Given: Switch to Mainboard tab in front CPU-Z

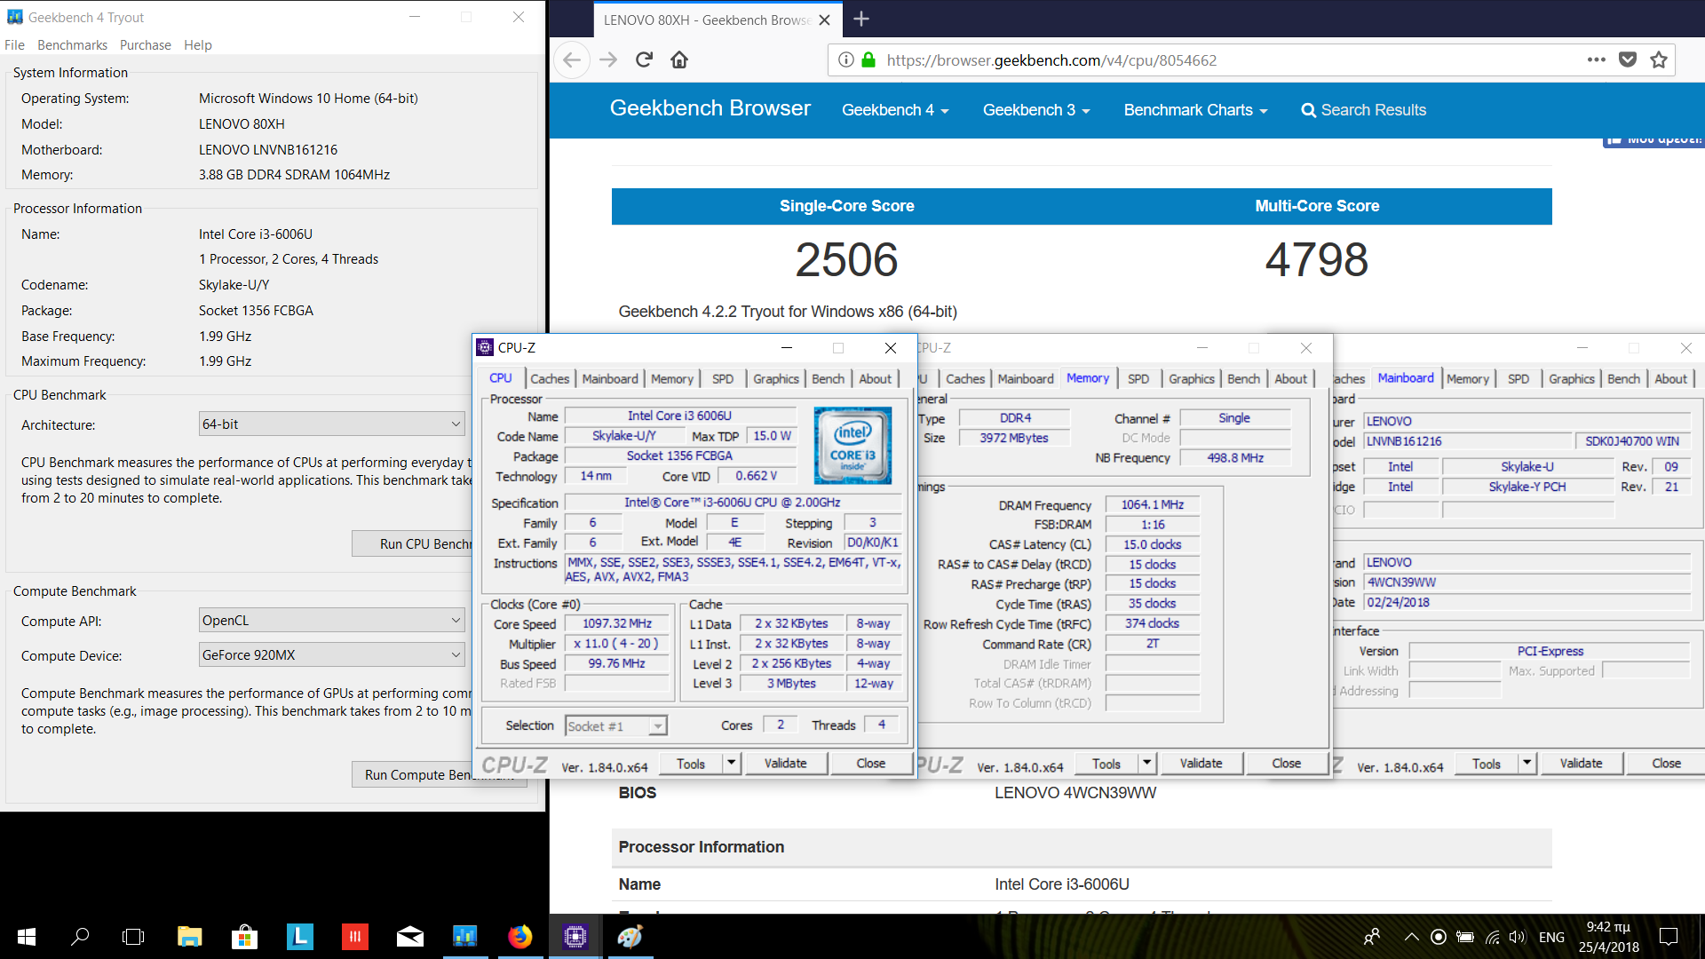Looking at the screenshot, I should click(x=610, y=379).
